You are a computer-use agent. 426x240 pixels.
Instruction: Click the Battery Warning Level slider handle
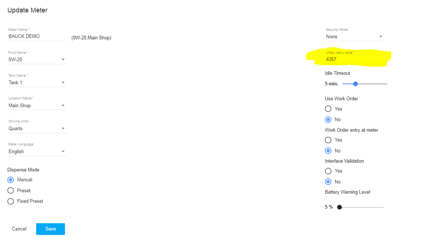pos(339,207)
